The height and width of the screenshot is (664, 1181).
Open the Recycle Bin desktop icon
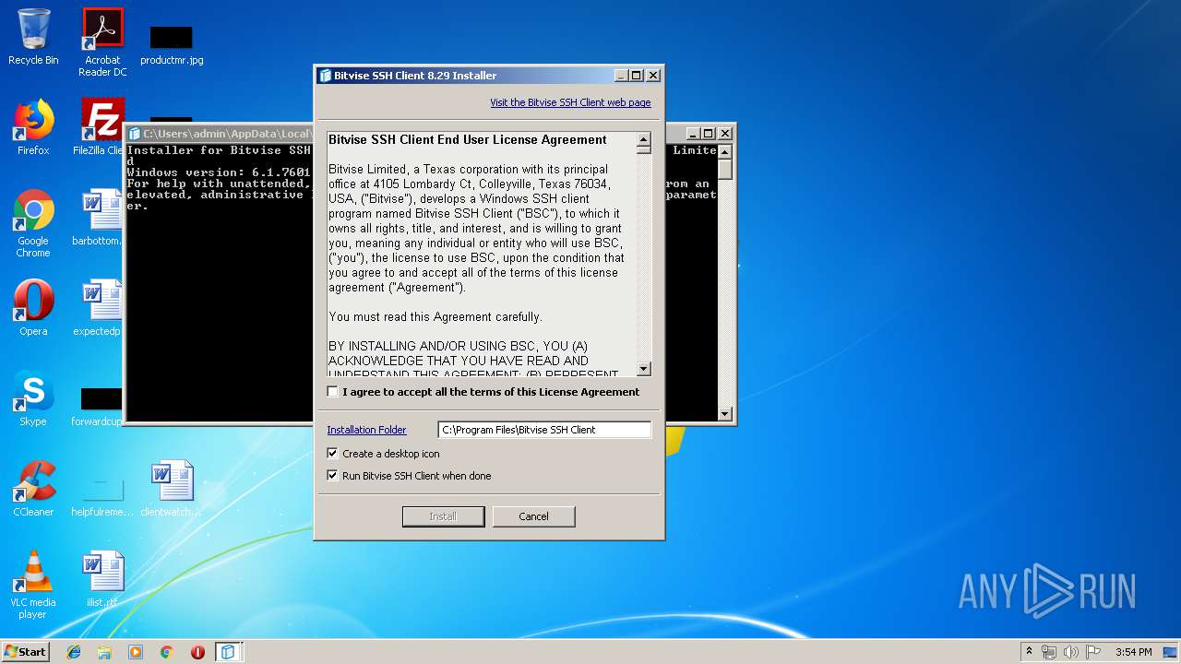click(33, 37)
